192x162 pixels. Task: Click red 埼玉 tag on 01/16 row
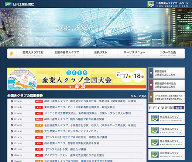[39, 113]
